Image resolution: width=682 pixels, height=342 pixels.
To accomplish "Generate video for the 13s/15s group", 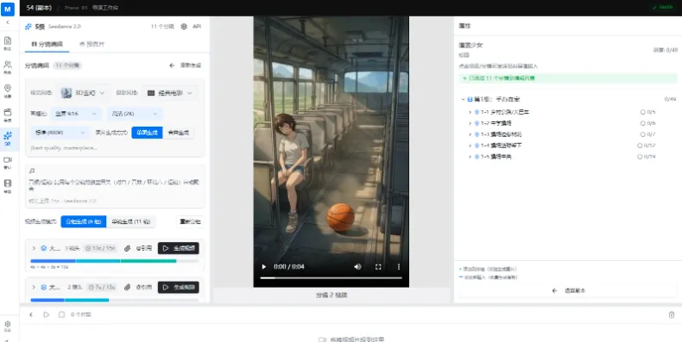I will point(179,248).
